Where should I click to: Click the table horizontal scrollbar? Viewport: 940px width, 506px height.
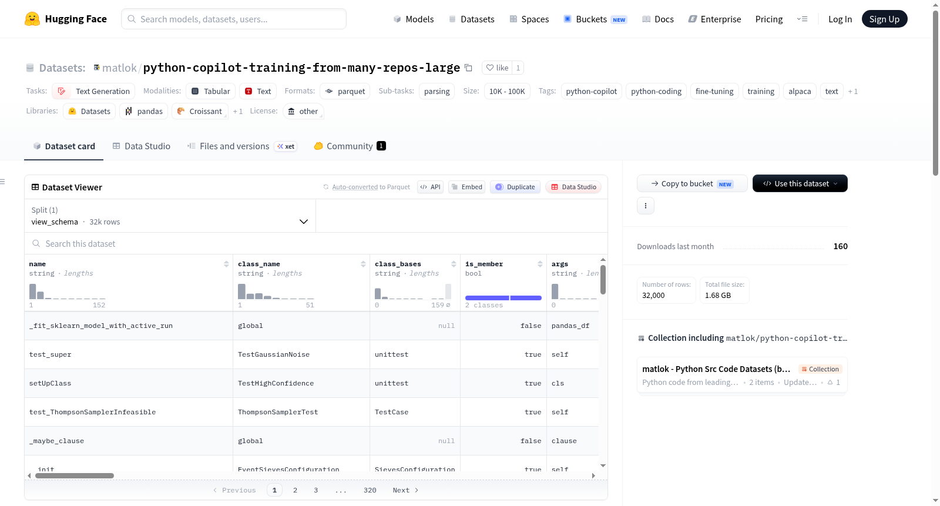75,475
